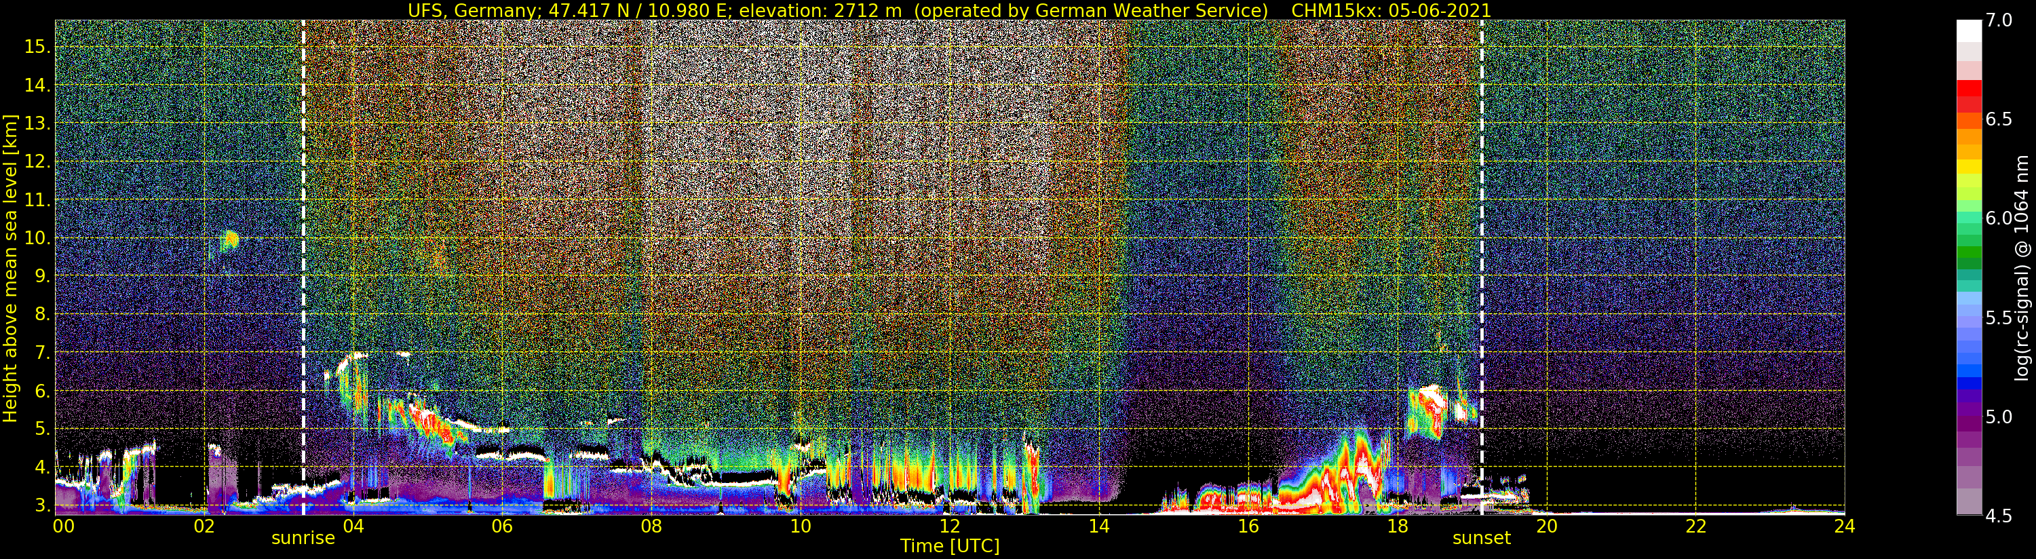Image resolution: width=2036 pixels, height=559 pixels.
Task: Click the 20 hour tick label
Action: [x=1546, y=526]
